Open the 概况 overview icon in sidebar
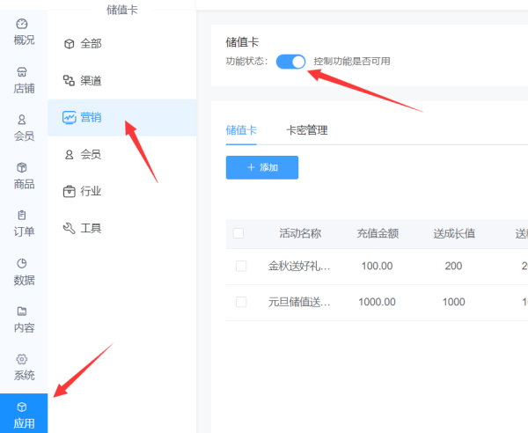The image size is (528, 433). click(x=24, y=25)
